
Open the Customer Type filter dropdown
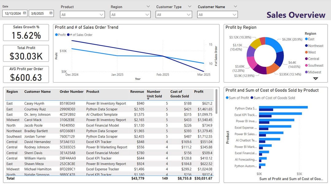tap(173, 15)
